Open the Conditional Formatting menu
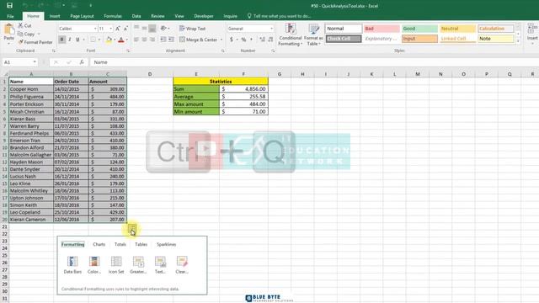This screenshot has width=539, height=303. point(290,35)
